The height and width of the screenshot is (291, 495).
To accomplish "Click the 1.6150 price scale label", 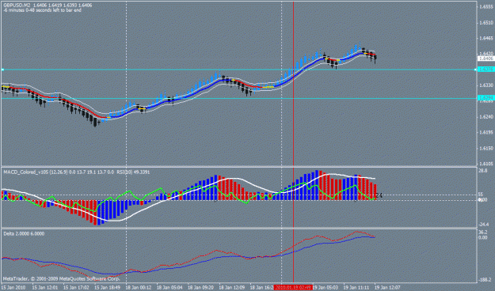I will [486, 148].
